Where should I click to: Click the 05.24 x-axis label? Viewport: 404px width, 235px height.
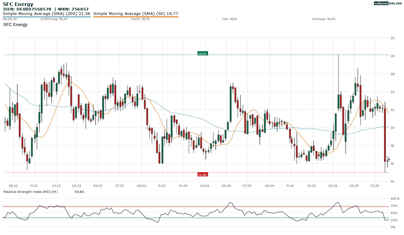[226, 186]
